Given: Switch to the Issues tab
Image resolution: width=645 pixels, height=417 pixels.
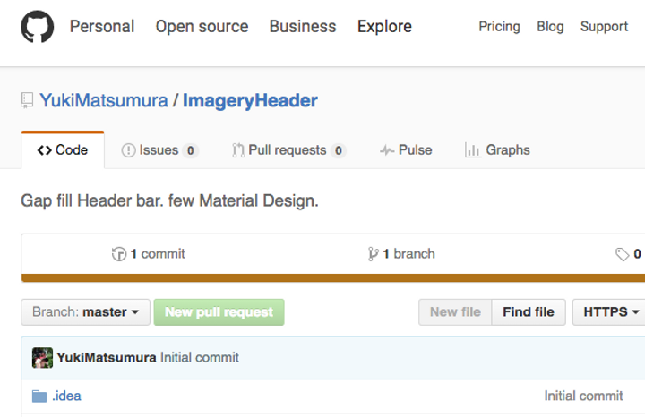Looking at the screenshot, I should click(159, 150).
